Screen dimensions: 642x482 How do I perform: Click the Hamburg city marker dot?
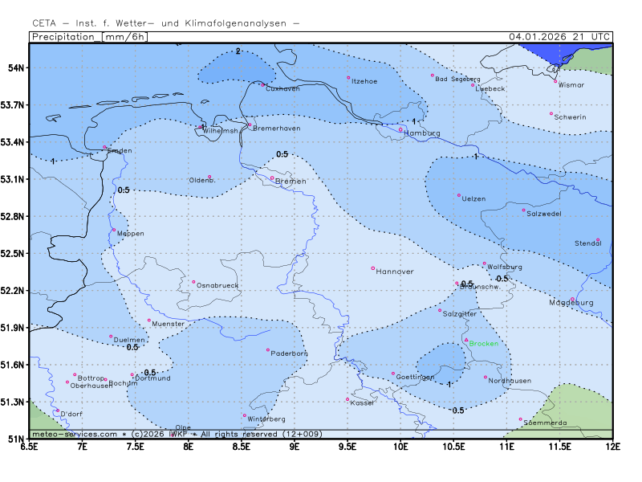(401, 129)
